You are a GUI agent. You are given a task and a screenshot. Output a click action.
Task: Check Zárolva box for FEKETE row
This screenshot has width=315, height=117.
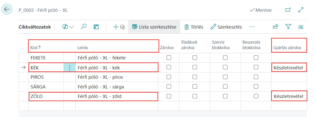pyautogui.click(x=169, y=58)
